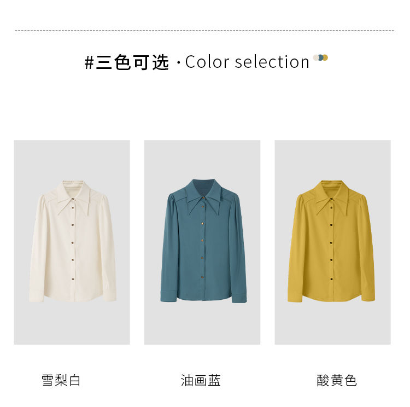Screen dimensions: 410x407
Task: Click the blue dot beside Color selection
Action: pos(320,57)
